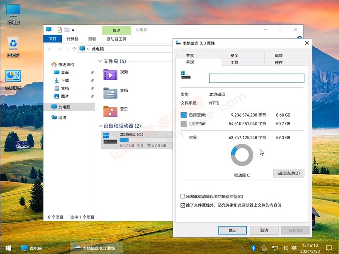
Task: Click the address bar path chevron
Action: pyautogui.click(x=88, y=49)
